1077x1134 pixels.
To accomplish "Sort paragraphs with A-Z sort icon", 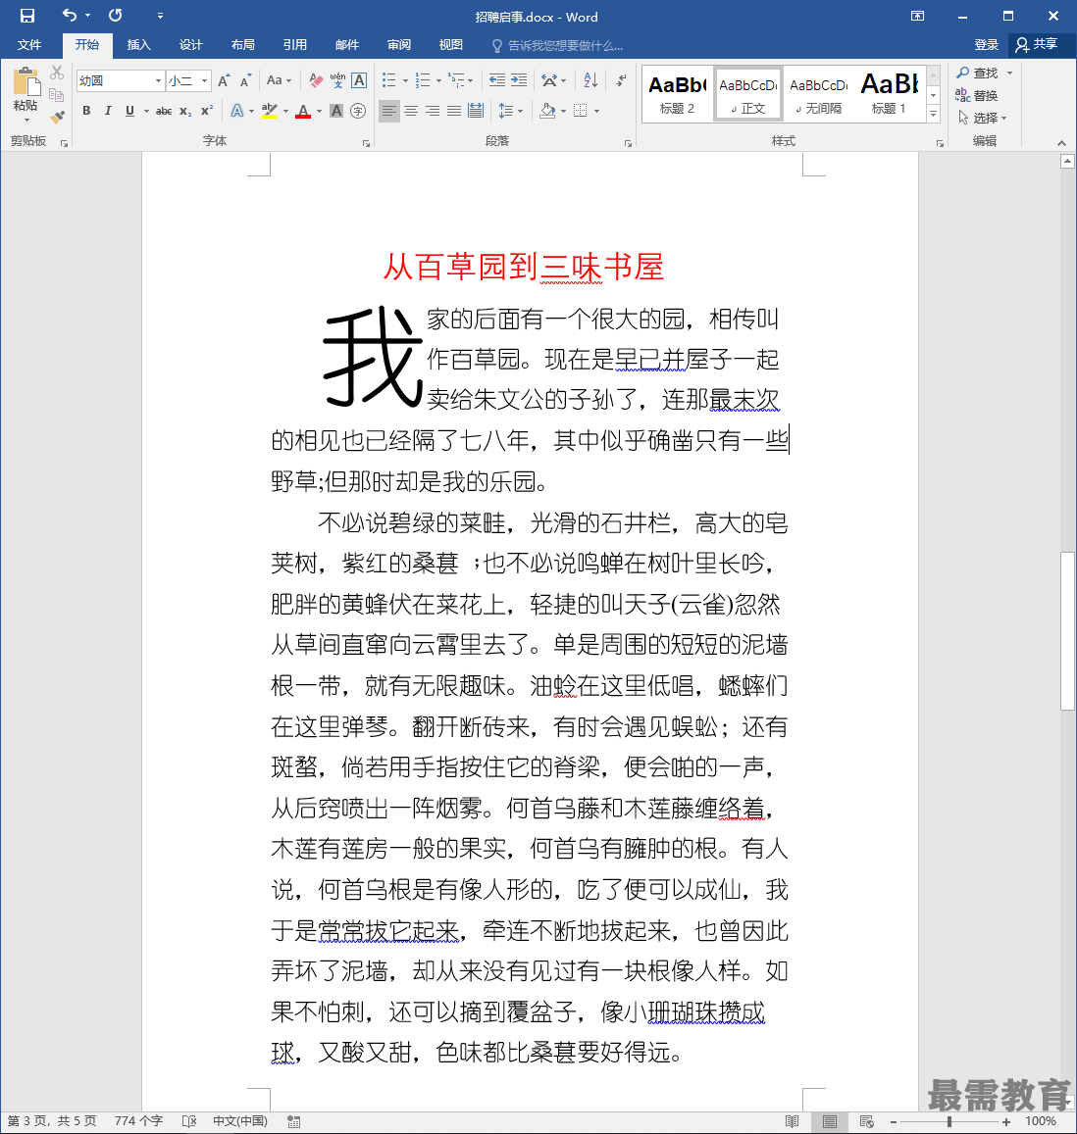I will 590,80.
